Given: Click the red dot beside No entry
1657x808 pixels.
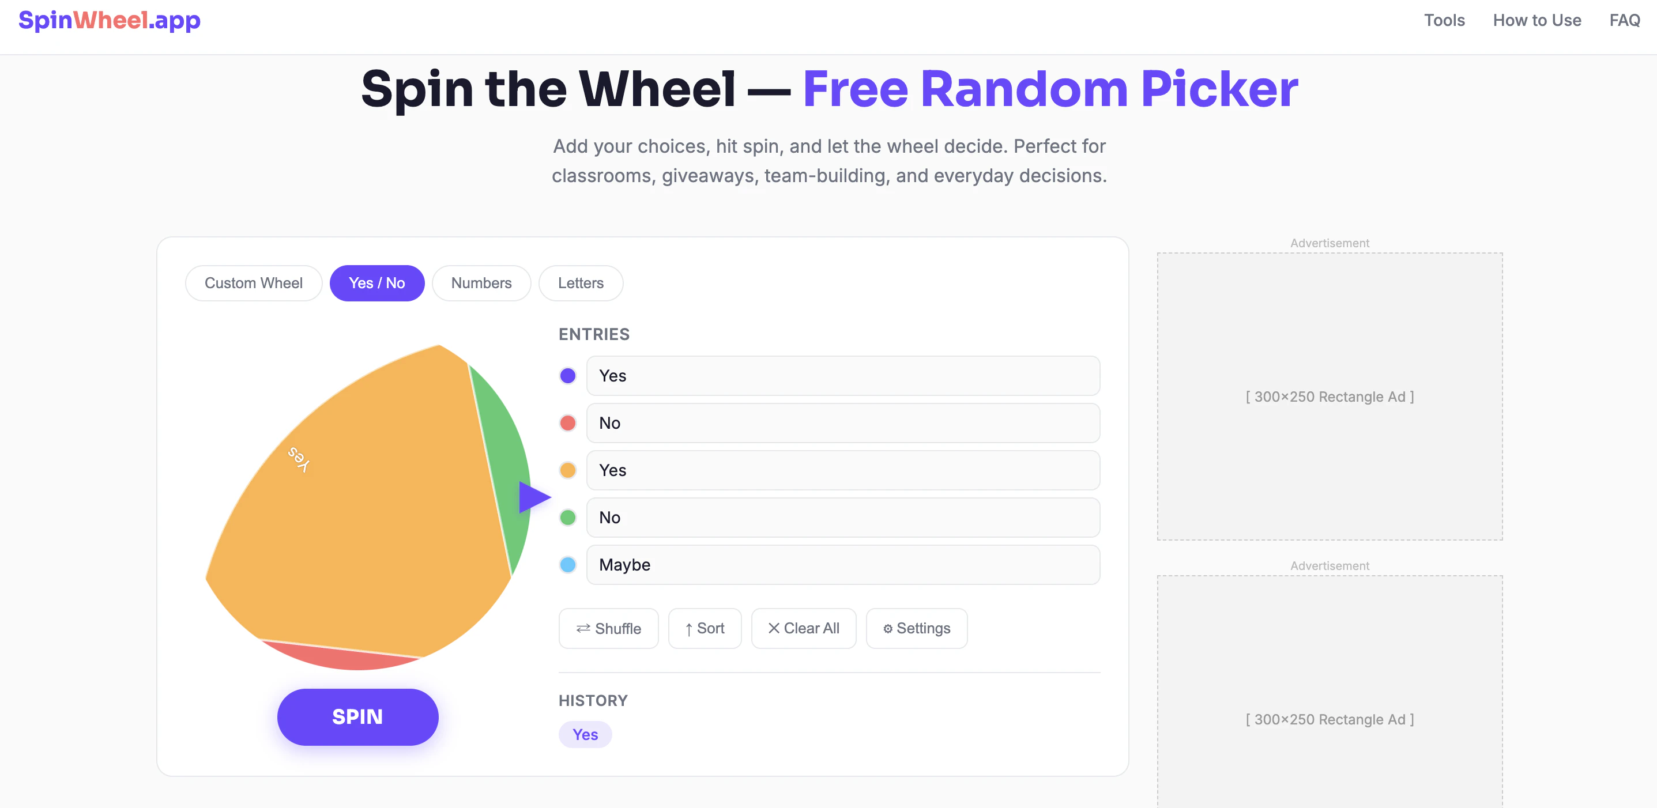Looking at the screenshot, I should pos(567,423).
